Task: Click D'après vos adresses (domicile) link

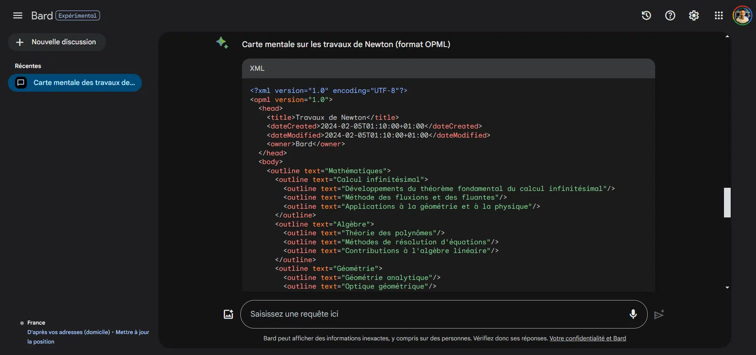Action: (x=68, y=332)
